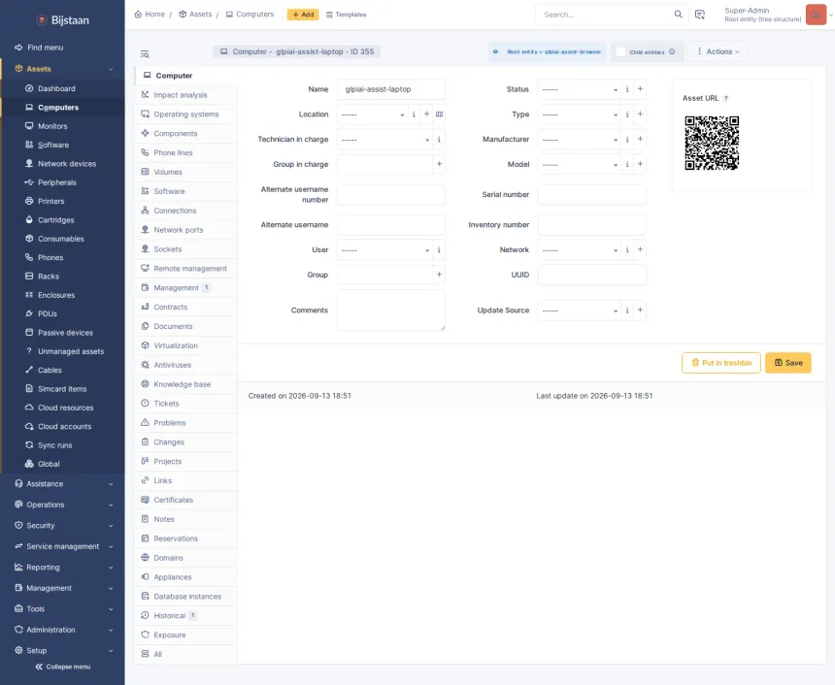Image resolution: width=835 pixels, height=685 pixels.
Task: Click the add Update Source plus icon
Action: point(640,310)
